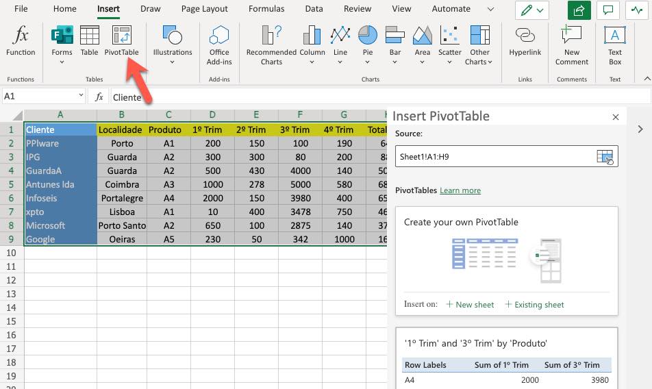Screen dimensions: 652x389
Task: Select the Portalegre cell
Action: pyautogui.click(x=122, y=198)
